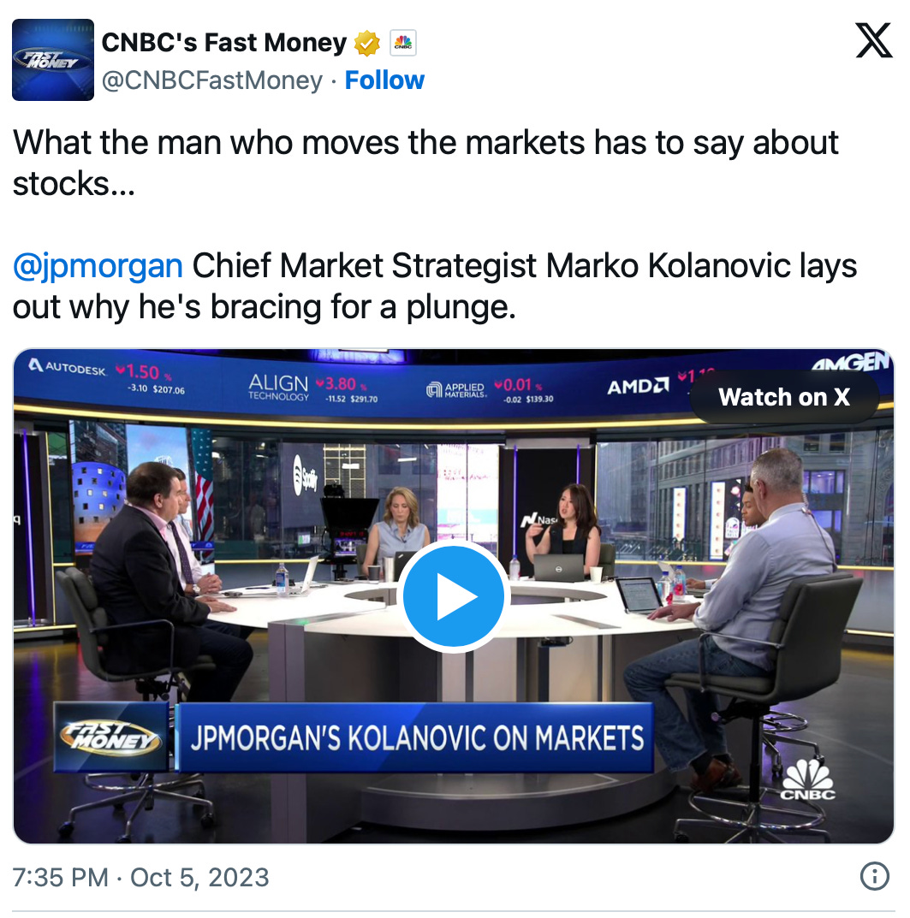The width and height of the screenshot is (910, 918).
Task: Click the CNBC affiliation badge
Action: (403, 43)
